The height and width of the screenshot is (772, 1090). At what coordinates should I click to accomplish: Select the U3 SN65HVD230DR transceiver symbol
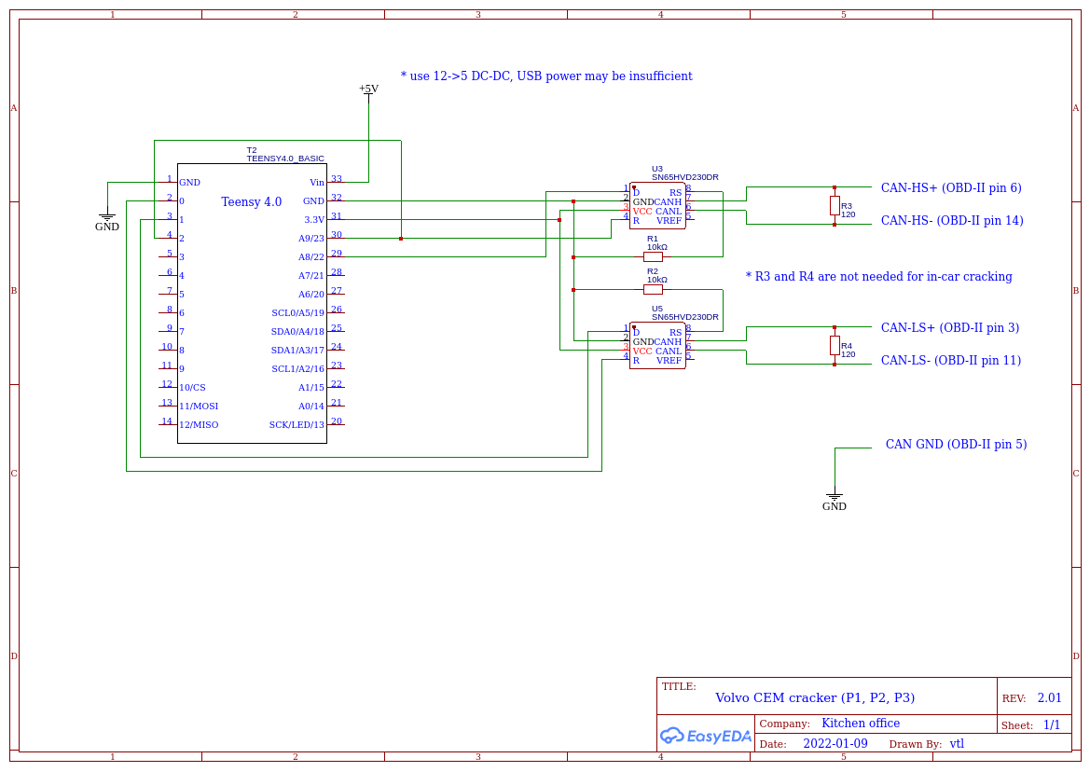(657, 203)
